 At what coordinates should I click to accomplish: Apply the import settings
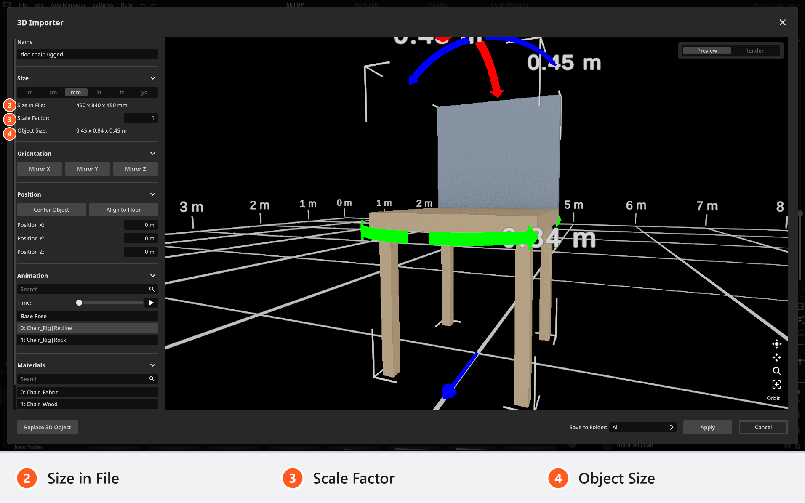pos(708,427)
